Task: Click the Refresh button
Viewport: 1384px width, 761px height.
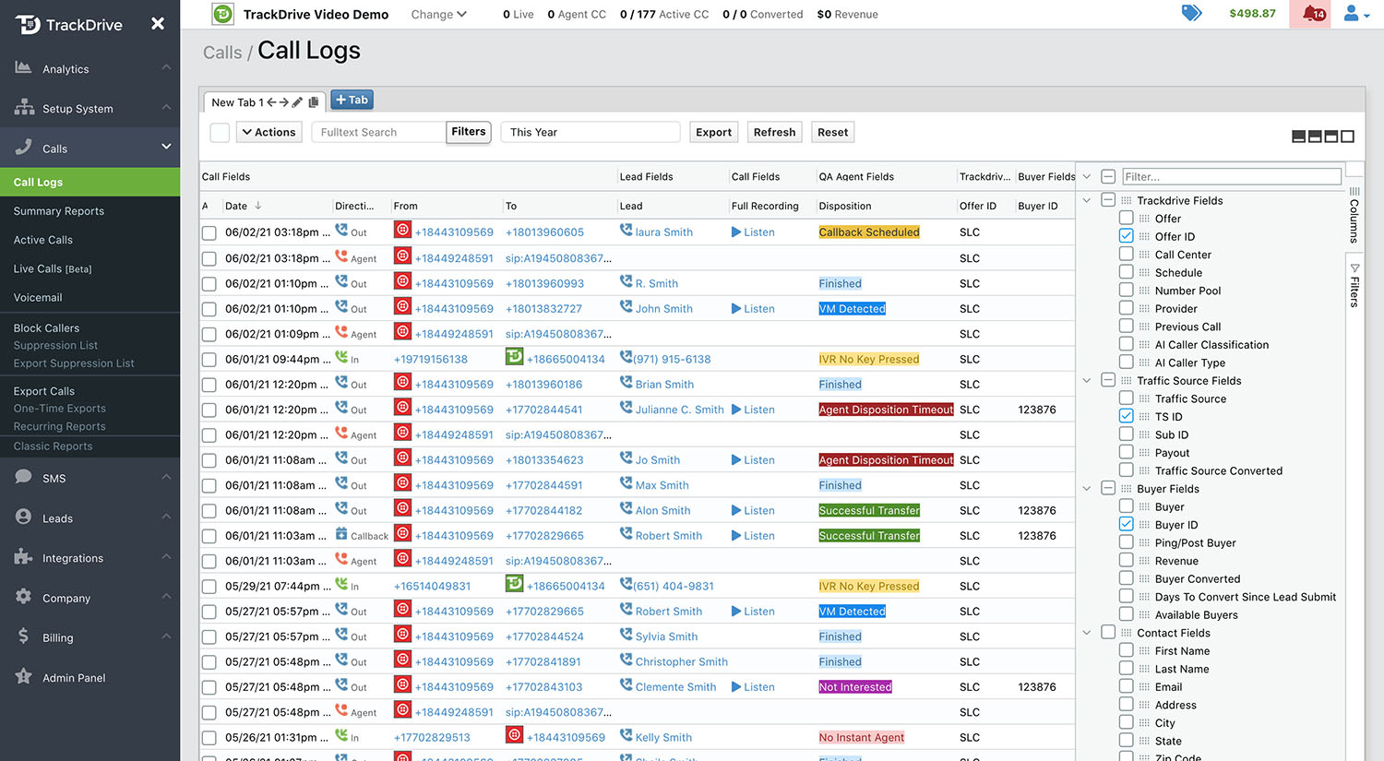Action: click(x=775, y=132)
